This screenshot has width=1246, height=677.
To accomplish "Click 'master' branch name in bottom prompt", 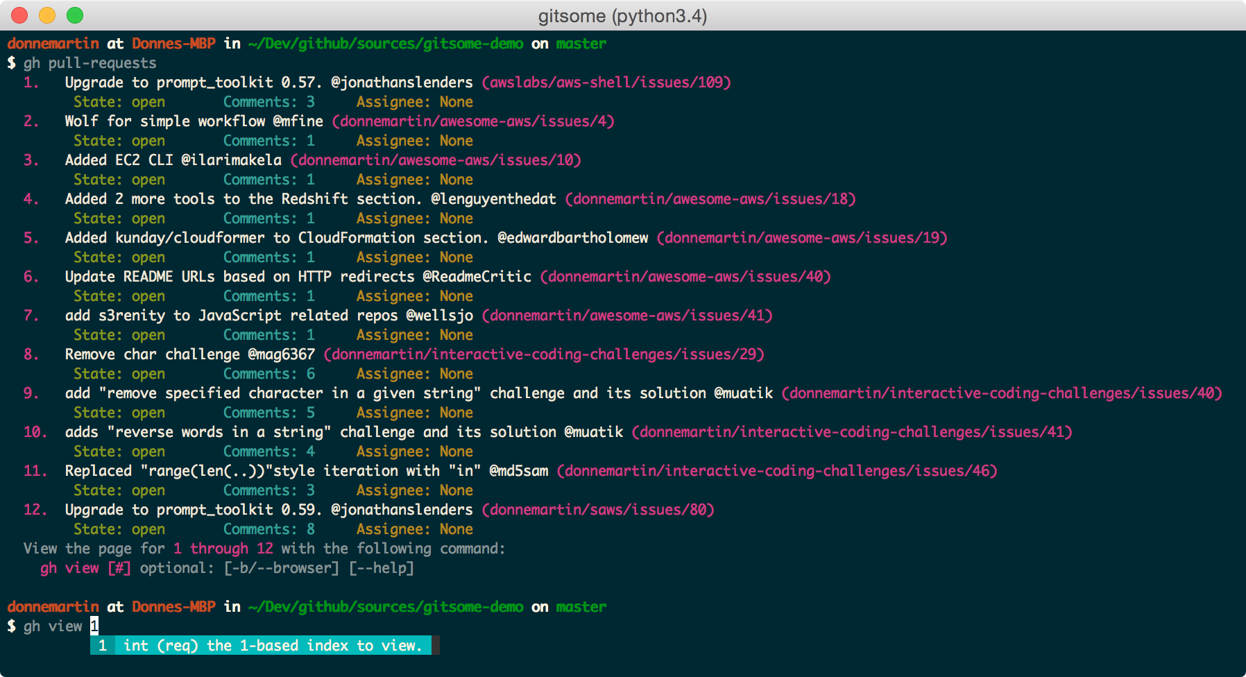I will tap(581, 607).
